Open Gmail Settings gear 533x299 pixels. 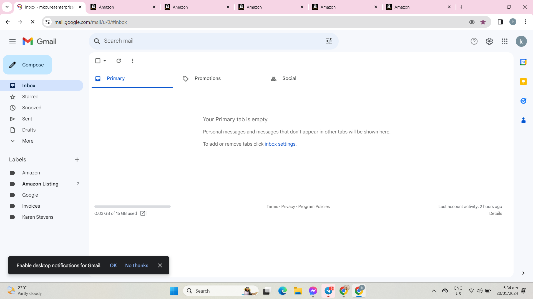489,41
